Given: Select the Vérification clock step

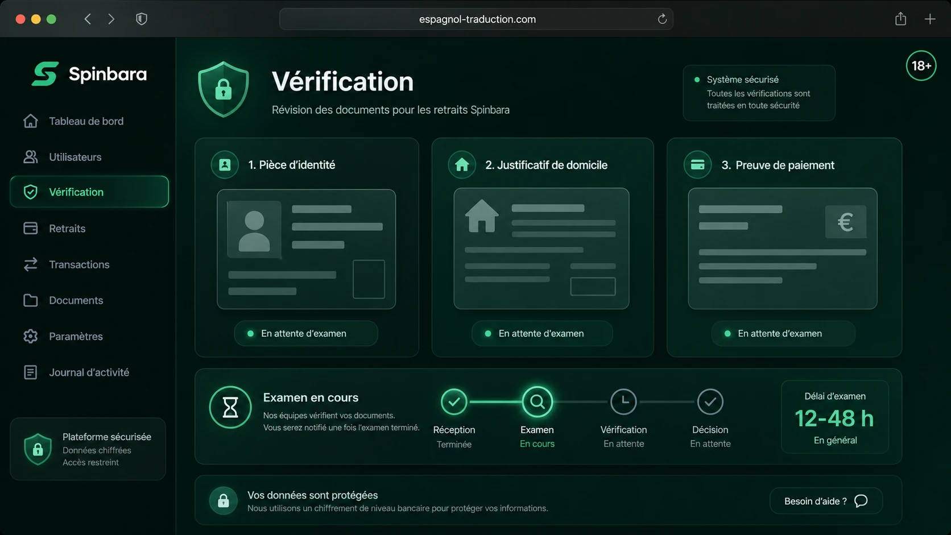Looking at the screenshot, I should point(624,402).
